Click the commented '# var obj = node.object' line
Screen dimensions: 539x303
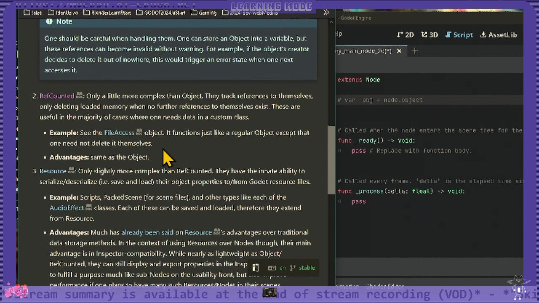(380, 100)
